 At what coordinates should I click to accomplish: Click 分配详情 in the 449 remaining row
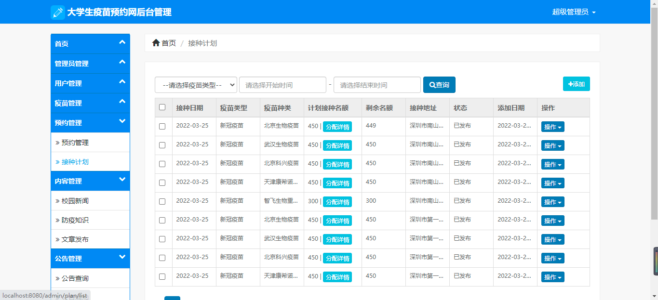coord(337,127)
